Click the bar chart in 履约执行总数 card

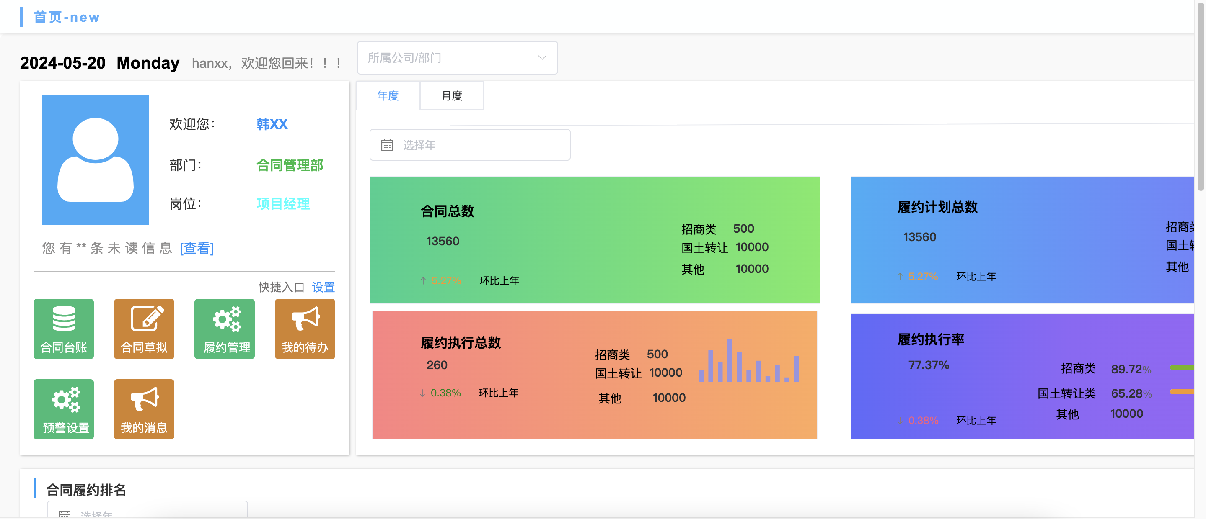[x=748, y=360]
